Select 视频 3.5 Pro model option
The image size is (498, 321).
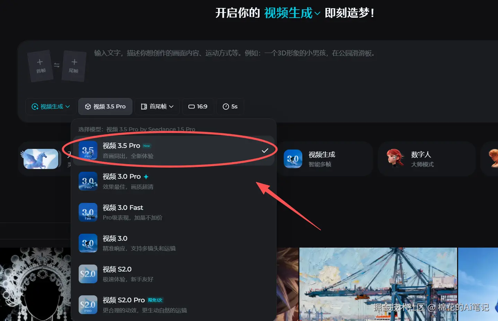174,150
